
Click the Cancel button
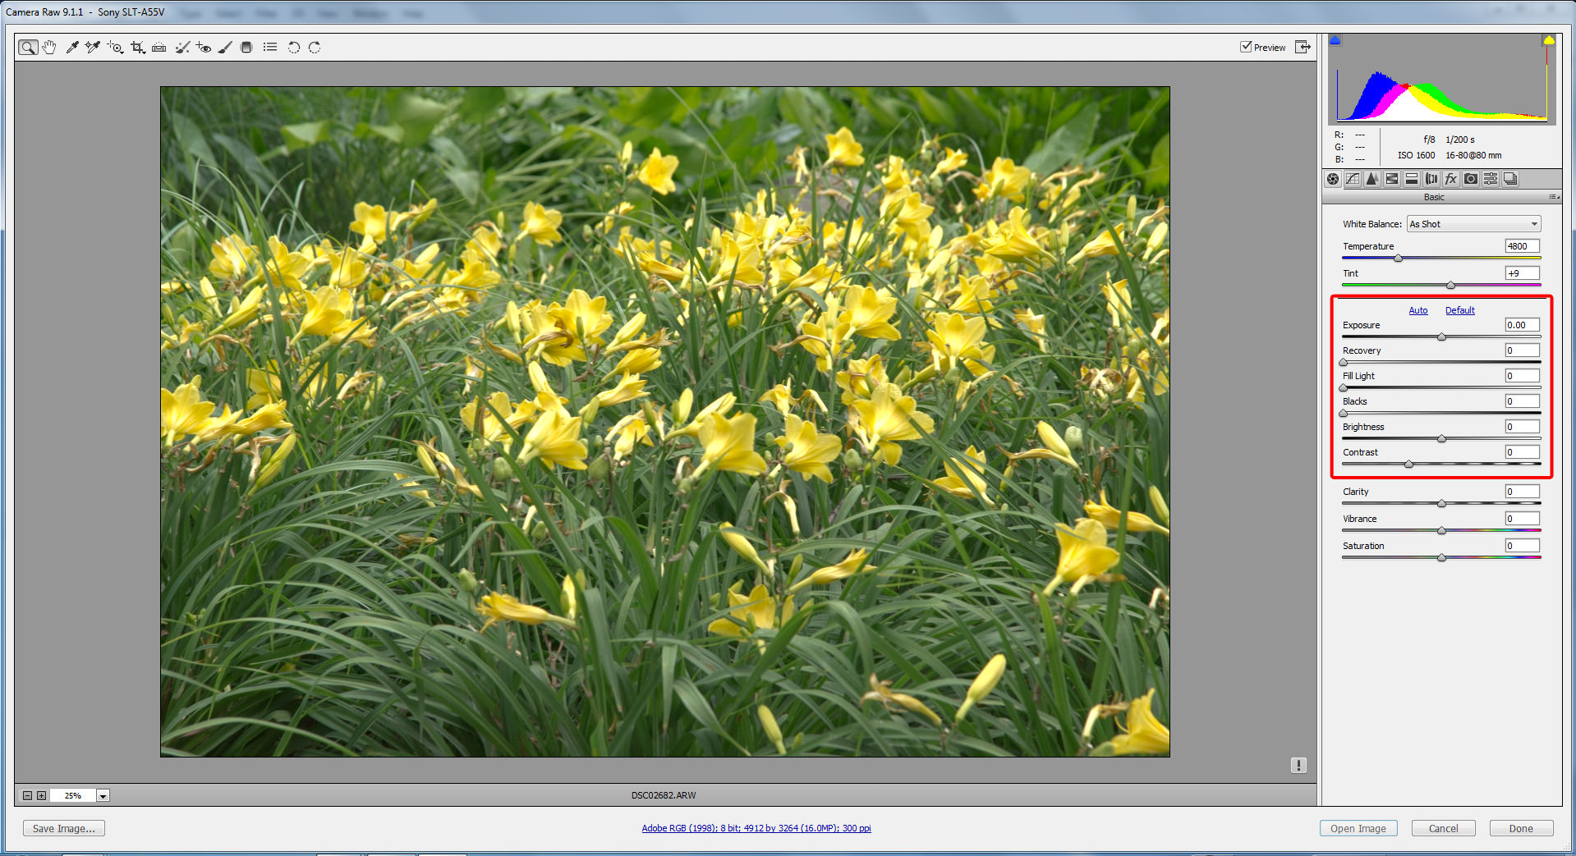[x=1444, y=828]
